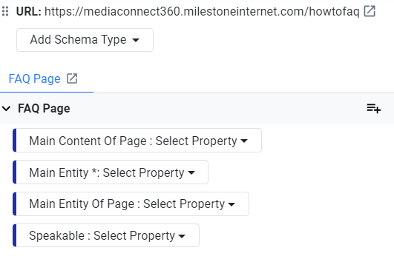Open Main Entity Of Page property dropdown
Image resolution: width=394 pixels, height=279 pixels.
click(x=131, y=204)
